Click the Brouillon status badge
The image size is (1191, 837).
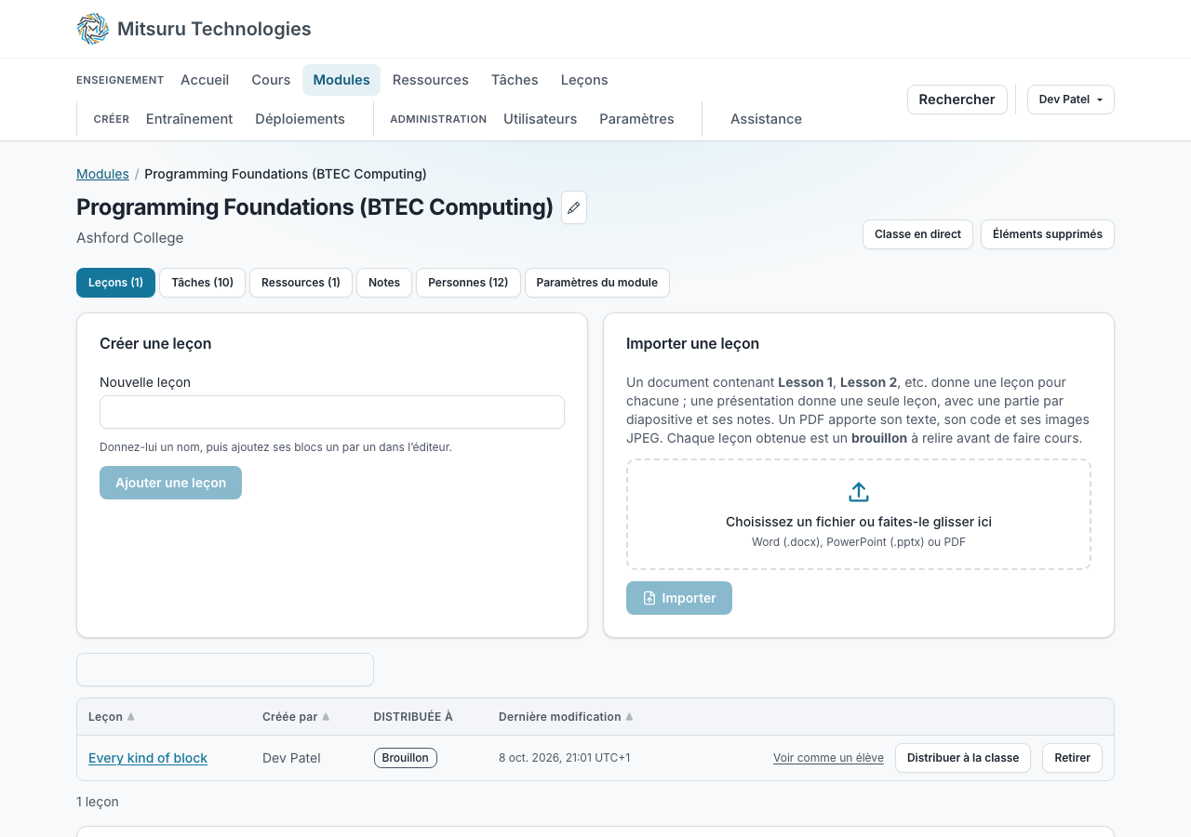pos(406,758)
